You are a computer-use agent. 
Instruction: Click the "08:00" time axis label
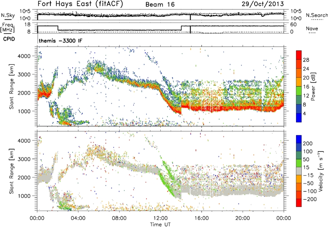point(119,218)
